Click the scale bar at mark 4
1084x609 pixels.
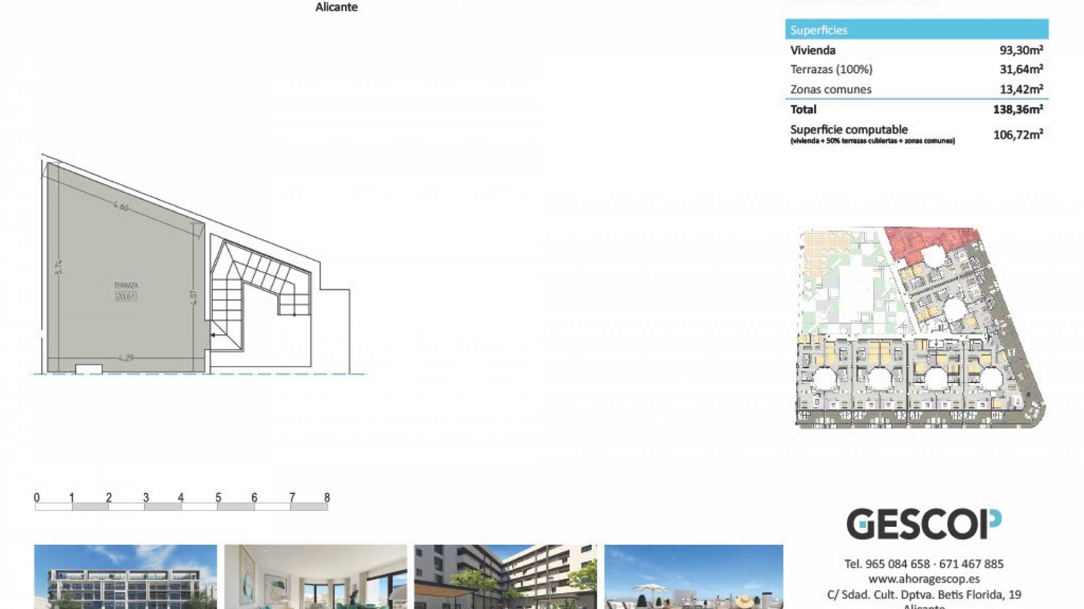pos(181,498)
